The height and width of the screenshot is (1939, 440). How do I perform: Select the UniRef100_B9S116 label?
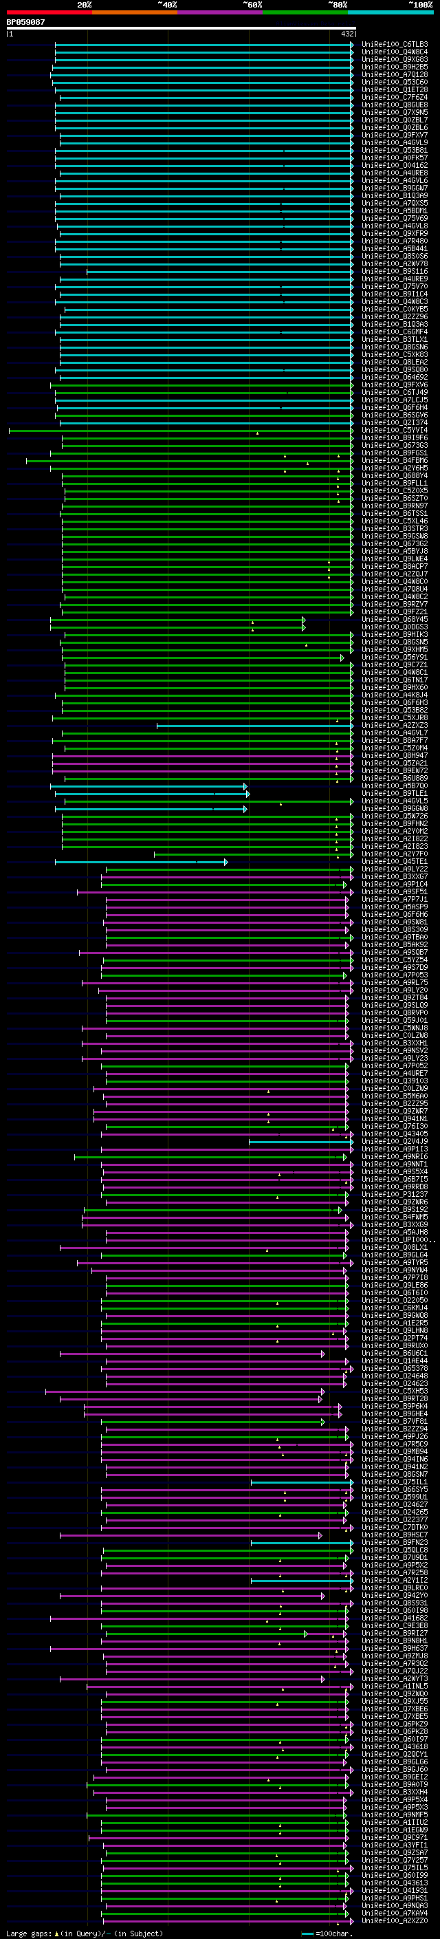point(395,272)
